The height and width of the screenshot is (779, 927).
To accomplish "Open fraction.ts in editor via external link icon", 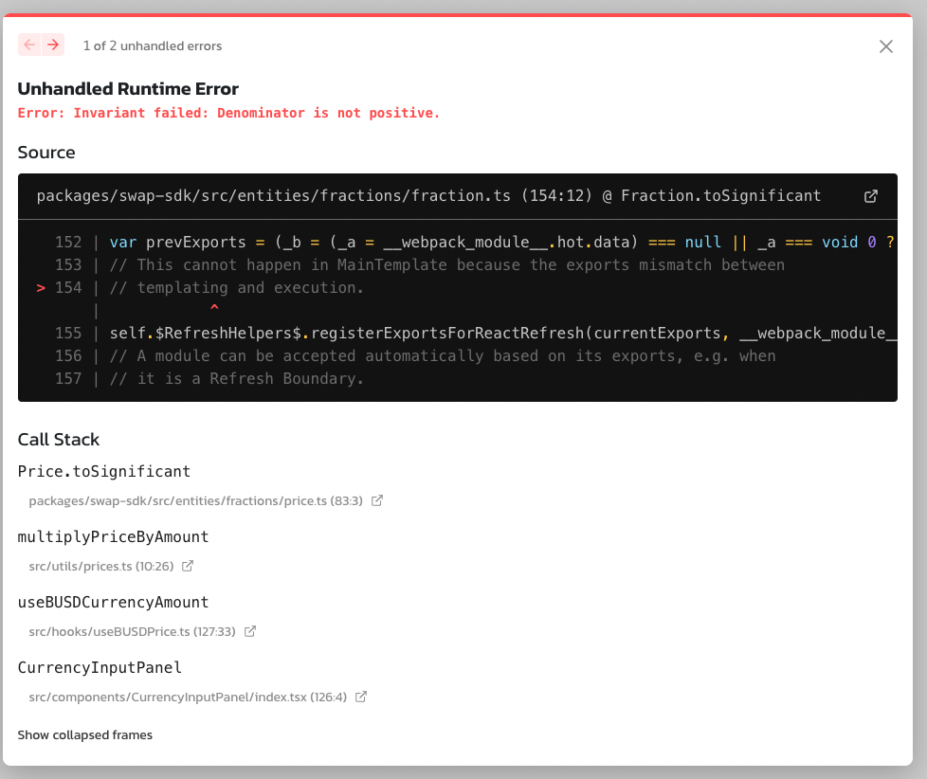I will pyautogui.click(x=871, y=196).
